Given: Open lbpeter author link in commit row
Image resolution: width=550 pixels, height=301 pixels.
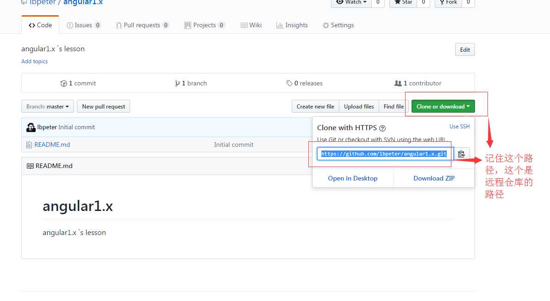Looking at the screenshot, I should click(x=47, y=127).
